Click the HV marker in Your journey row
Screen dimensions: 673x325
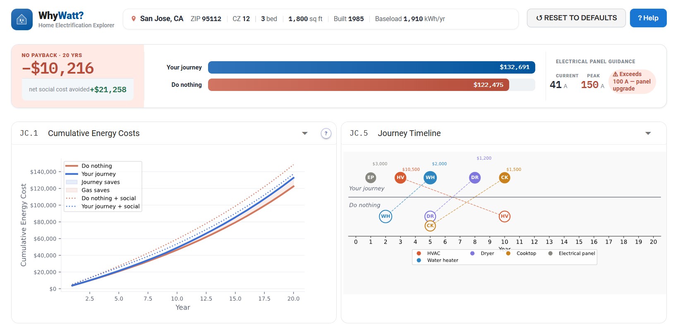point(400,177)
